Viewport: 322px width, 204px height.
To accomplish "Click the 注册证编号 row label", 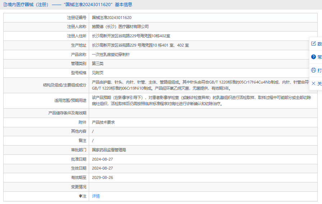I will (77, 18).
